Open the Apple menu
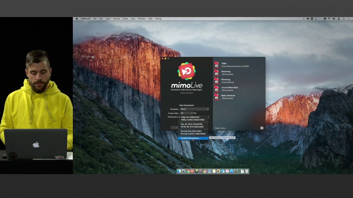This screenshot has width=353, height=198. pyautogui.click(x=77, y=19)
